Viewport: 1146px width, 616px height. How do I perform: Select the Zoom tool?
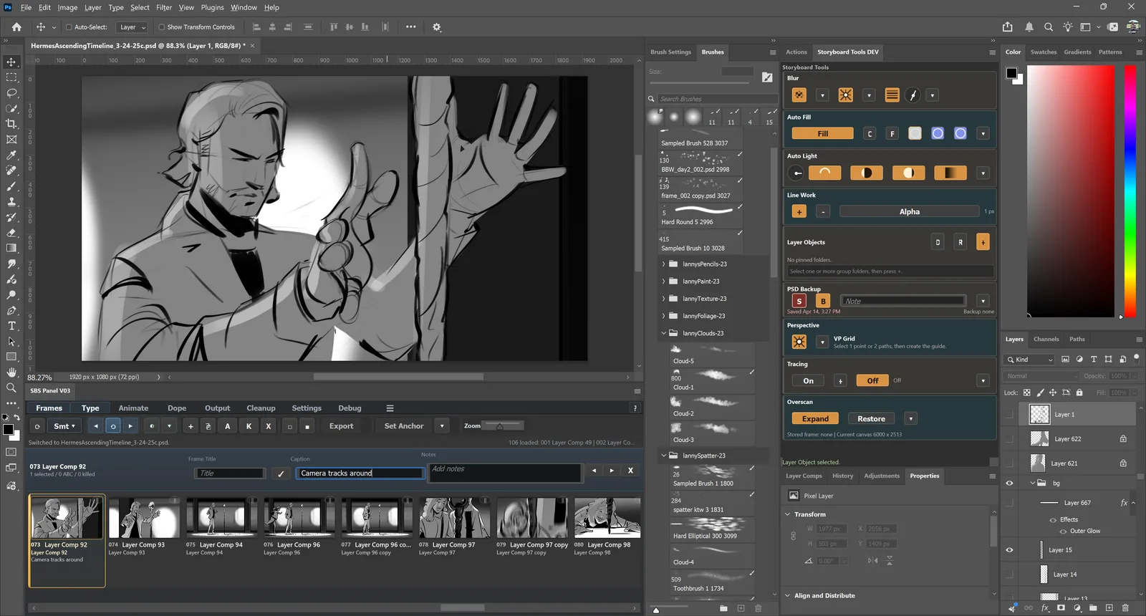11,388
